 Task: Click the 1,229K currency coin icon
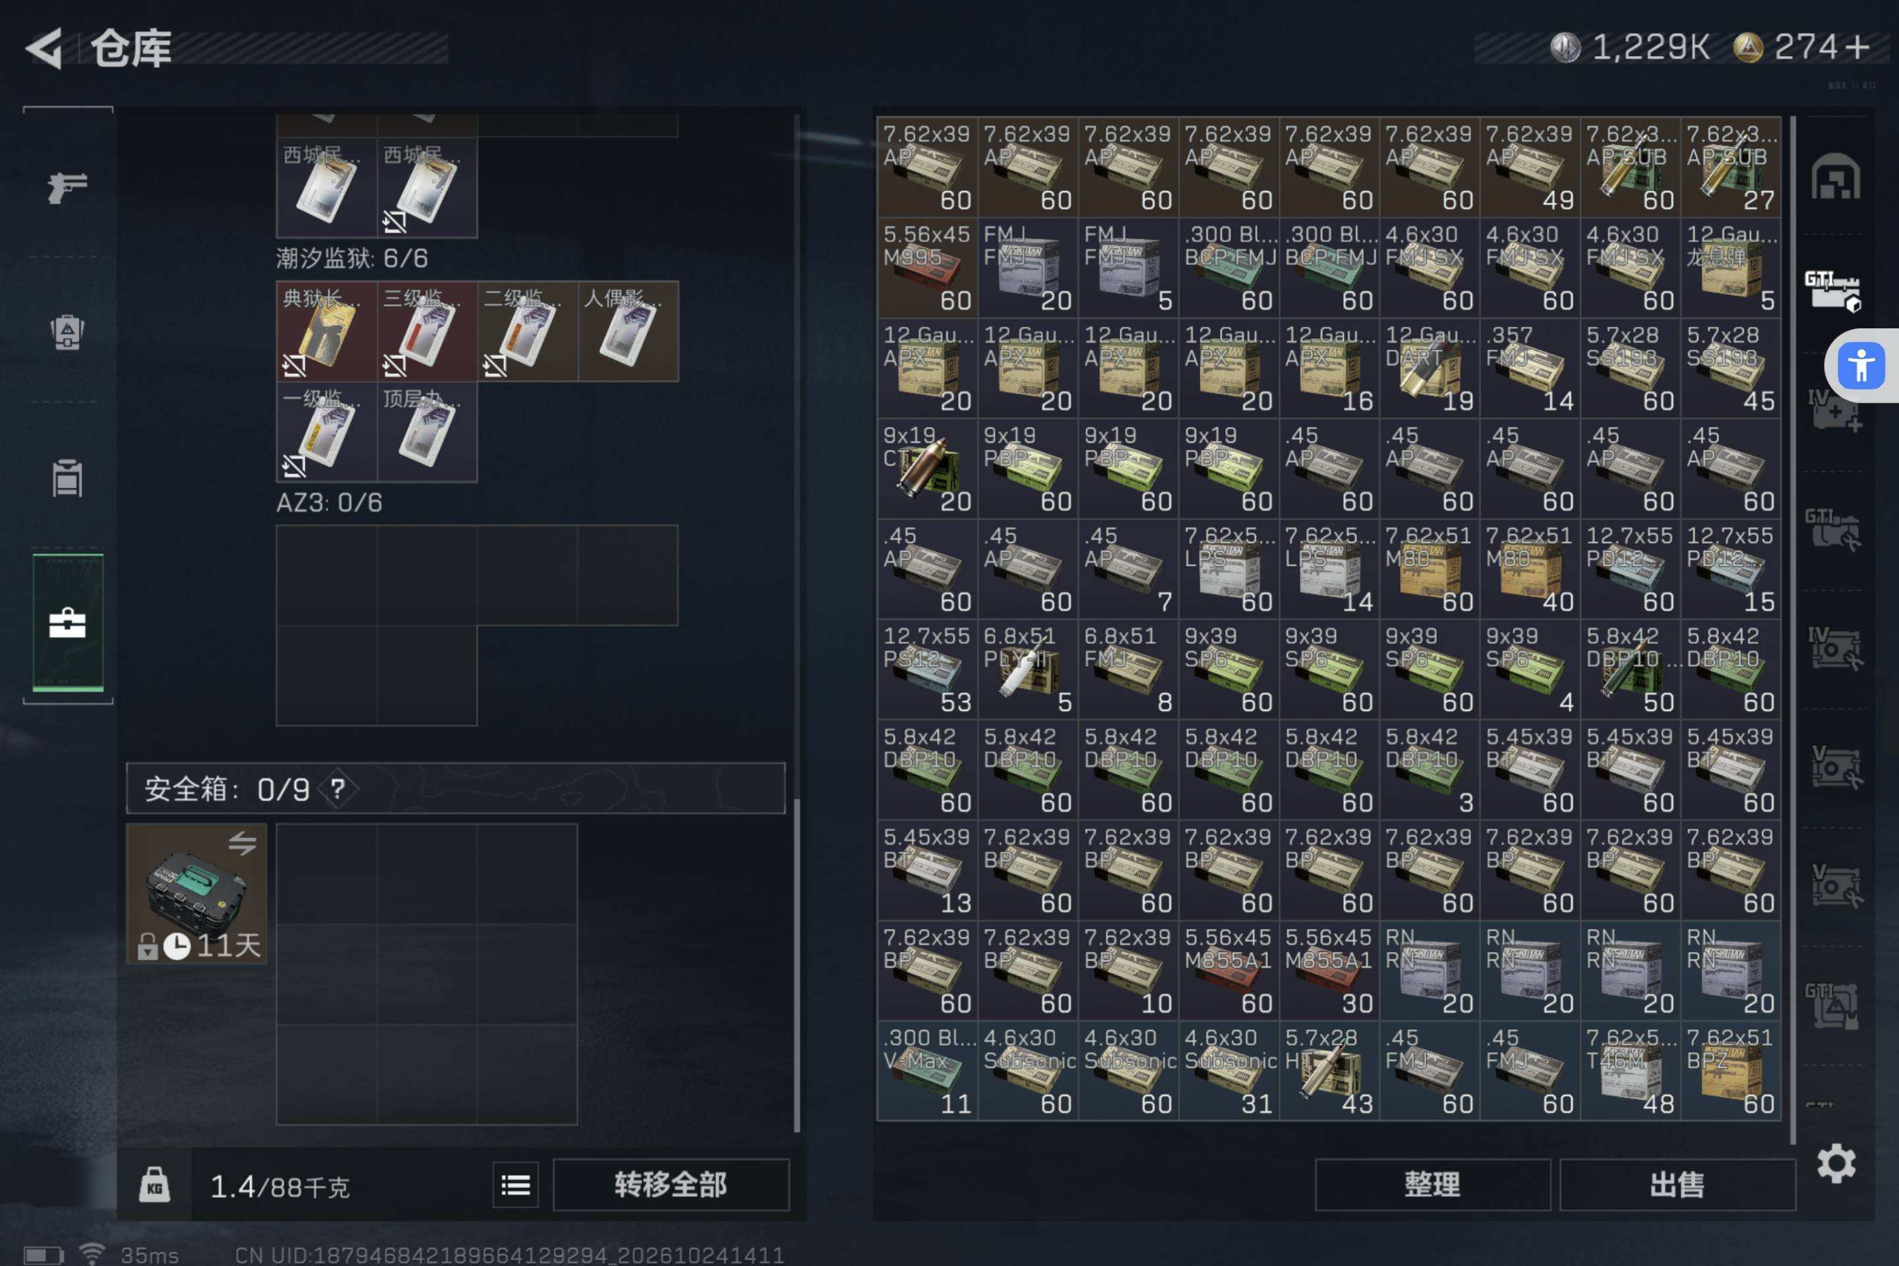tap(1565, 47)
